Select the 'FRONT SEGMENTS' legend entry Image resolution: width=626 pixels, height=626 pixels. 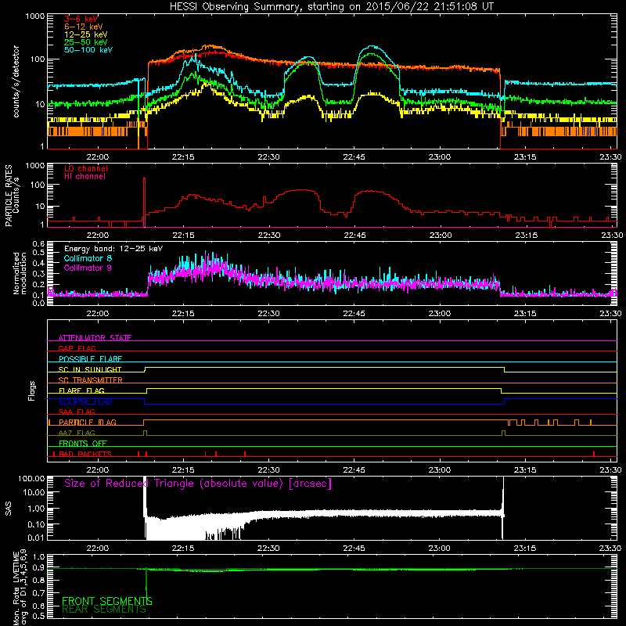tap(107, 601)
